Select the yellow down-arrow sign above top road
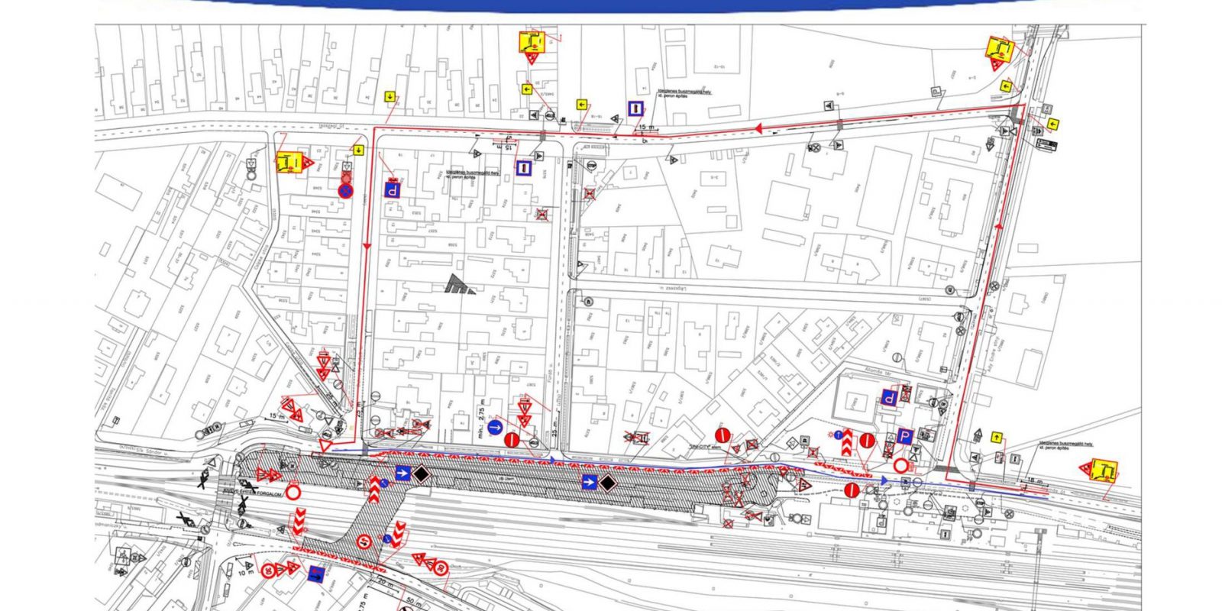The image size is (1222, 611). 390,96
